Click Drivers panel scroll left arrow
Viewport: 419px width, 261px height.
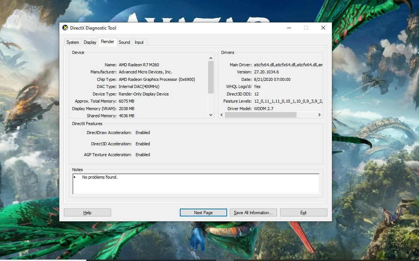click(222, 115)
